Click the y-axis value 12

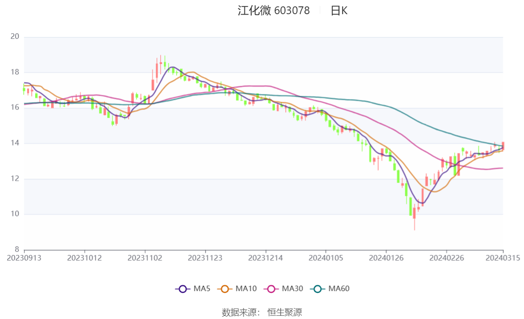(x=15, y=178)
